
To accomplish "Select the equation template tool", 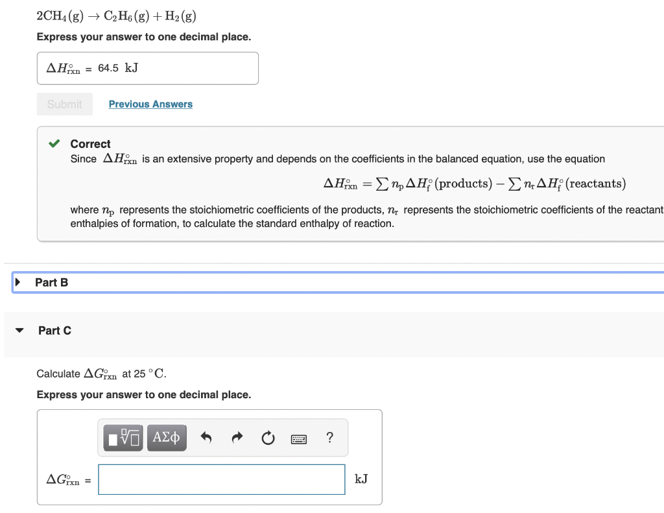I will click(123, 437).
